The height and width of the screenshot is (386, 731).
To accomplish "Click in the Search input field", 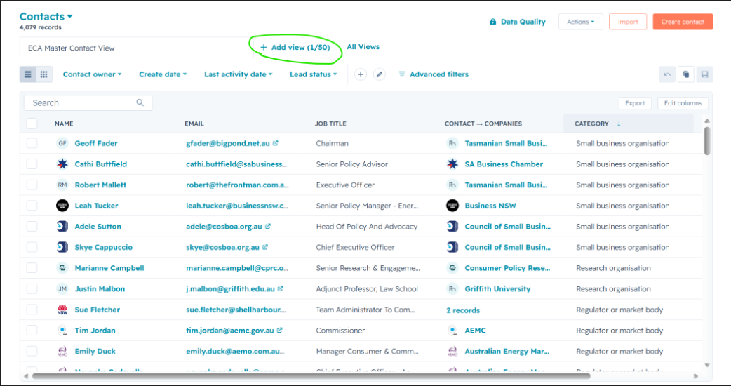I will click(88, 102).
